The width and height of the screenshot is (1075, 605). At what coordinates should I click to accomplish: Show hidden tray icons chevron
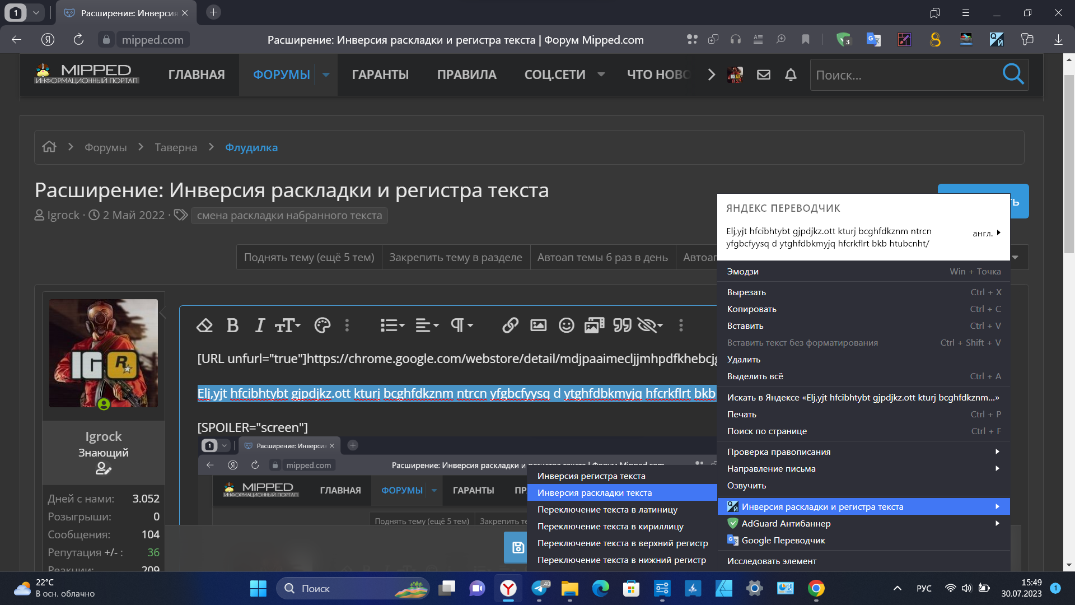[898, 588]
